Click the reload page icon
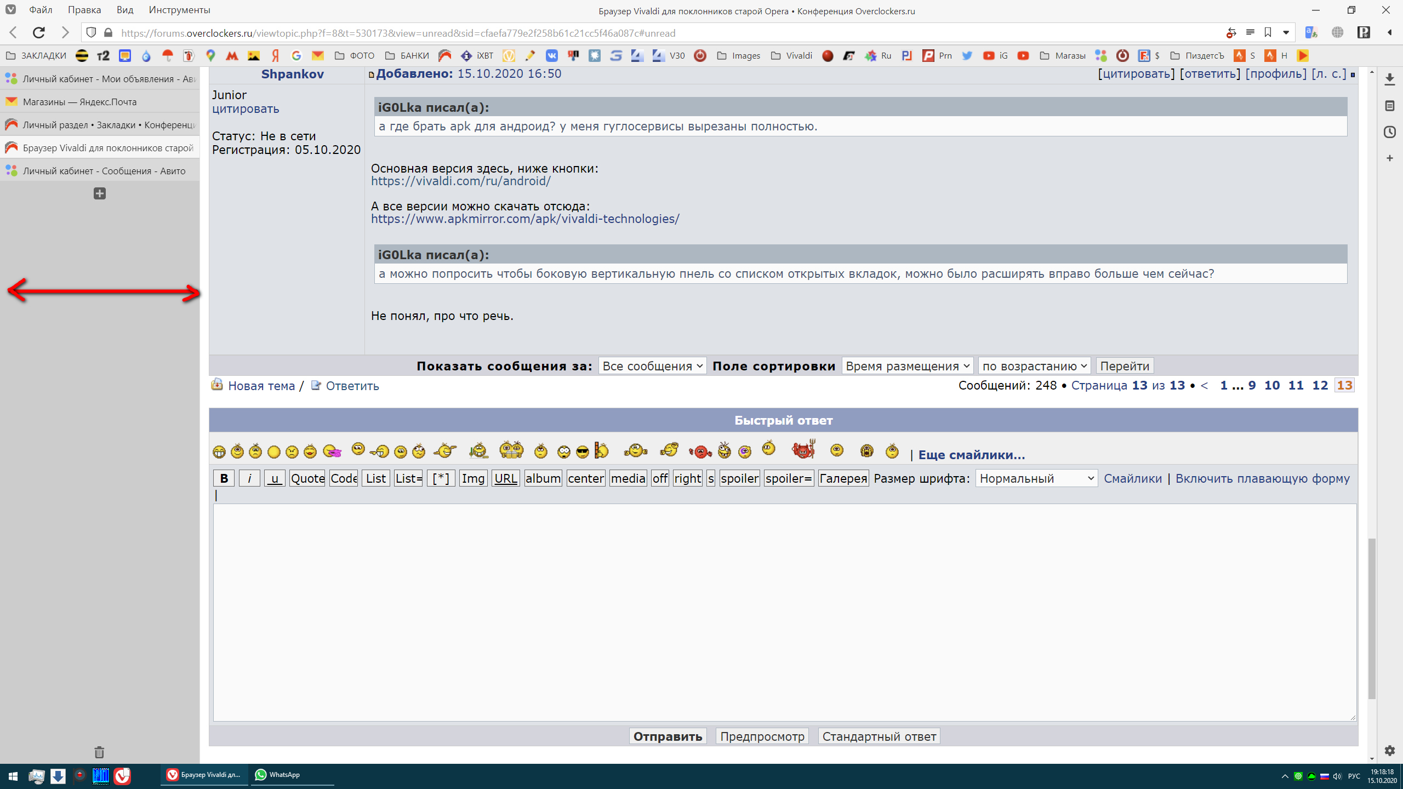The height and width of the screenshot is (789, 1403). coord(38,33)
